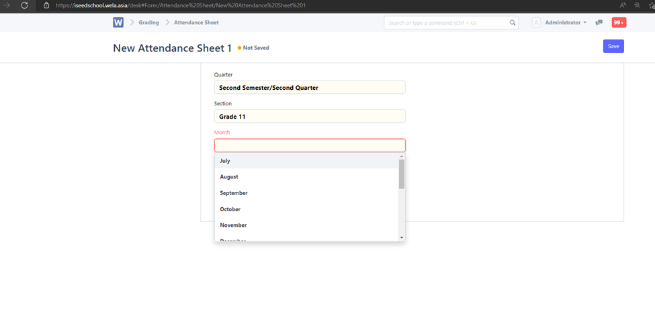
Task: Click the Administrator avatar icon
Action: (536, 23)
